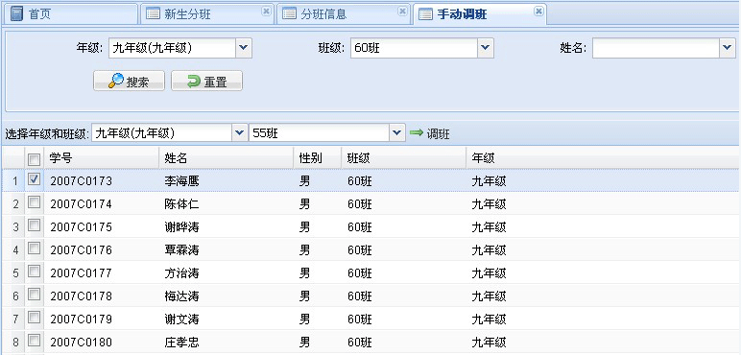Click the name 庄孝忠
This screenshot has height=355, width=741.
click(182, 343)
